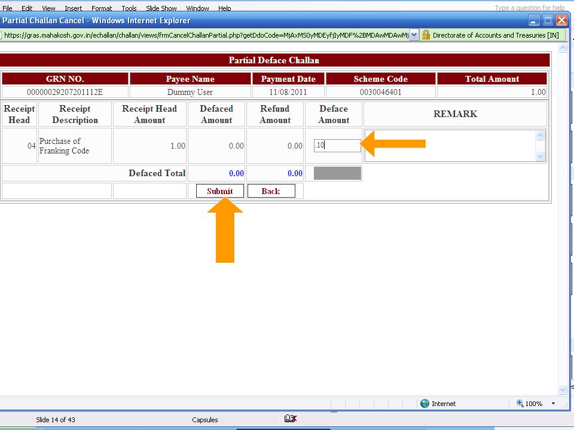Click the Remark box scroll up arrow
The width and height of the screenshot is (574, 430).
pyautogui.click(x=541, y=136)
